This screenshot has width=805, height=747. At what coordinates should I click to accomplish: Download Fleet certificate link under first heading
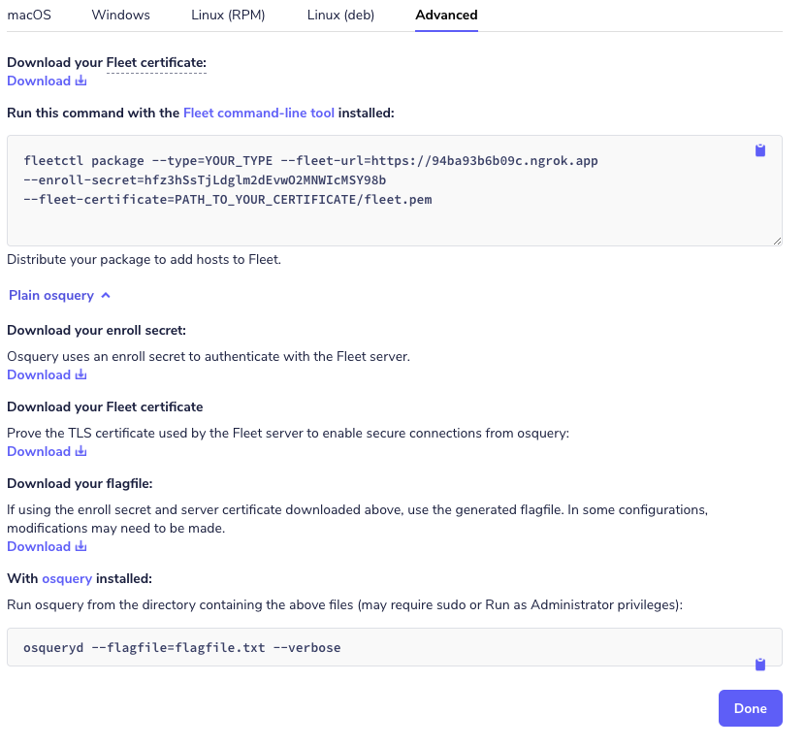point(47,81)
